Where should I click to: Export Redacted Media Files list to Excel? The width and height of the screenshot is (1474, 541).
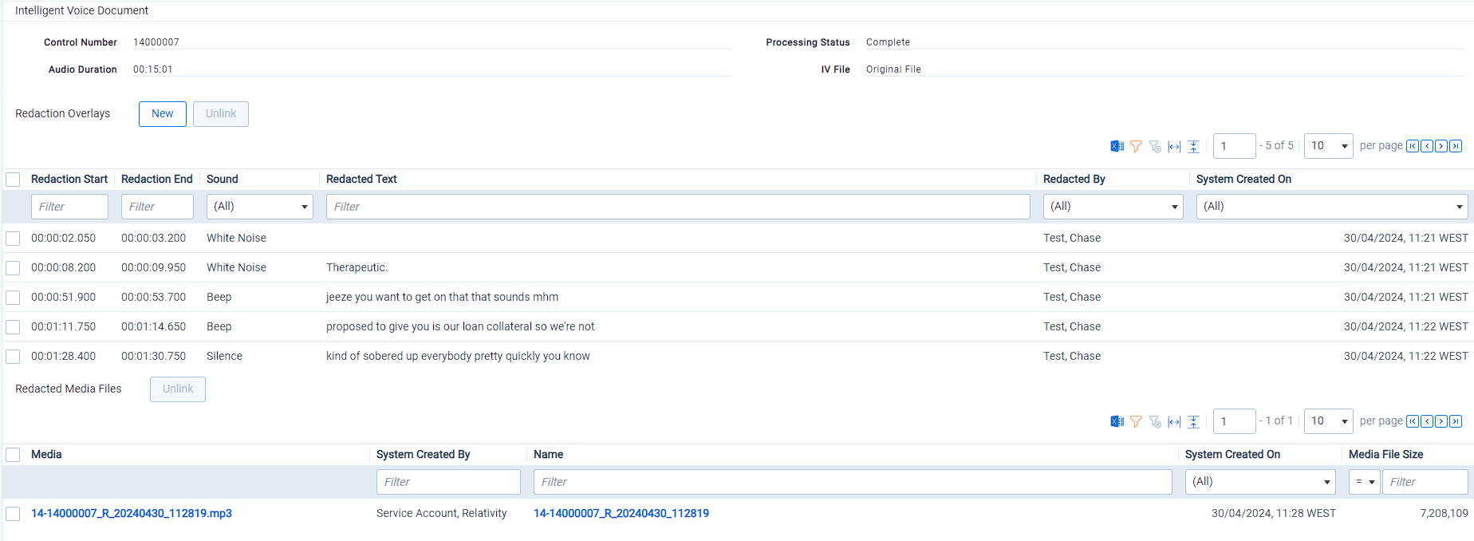click(x=1117, y=421)
